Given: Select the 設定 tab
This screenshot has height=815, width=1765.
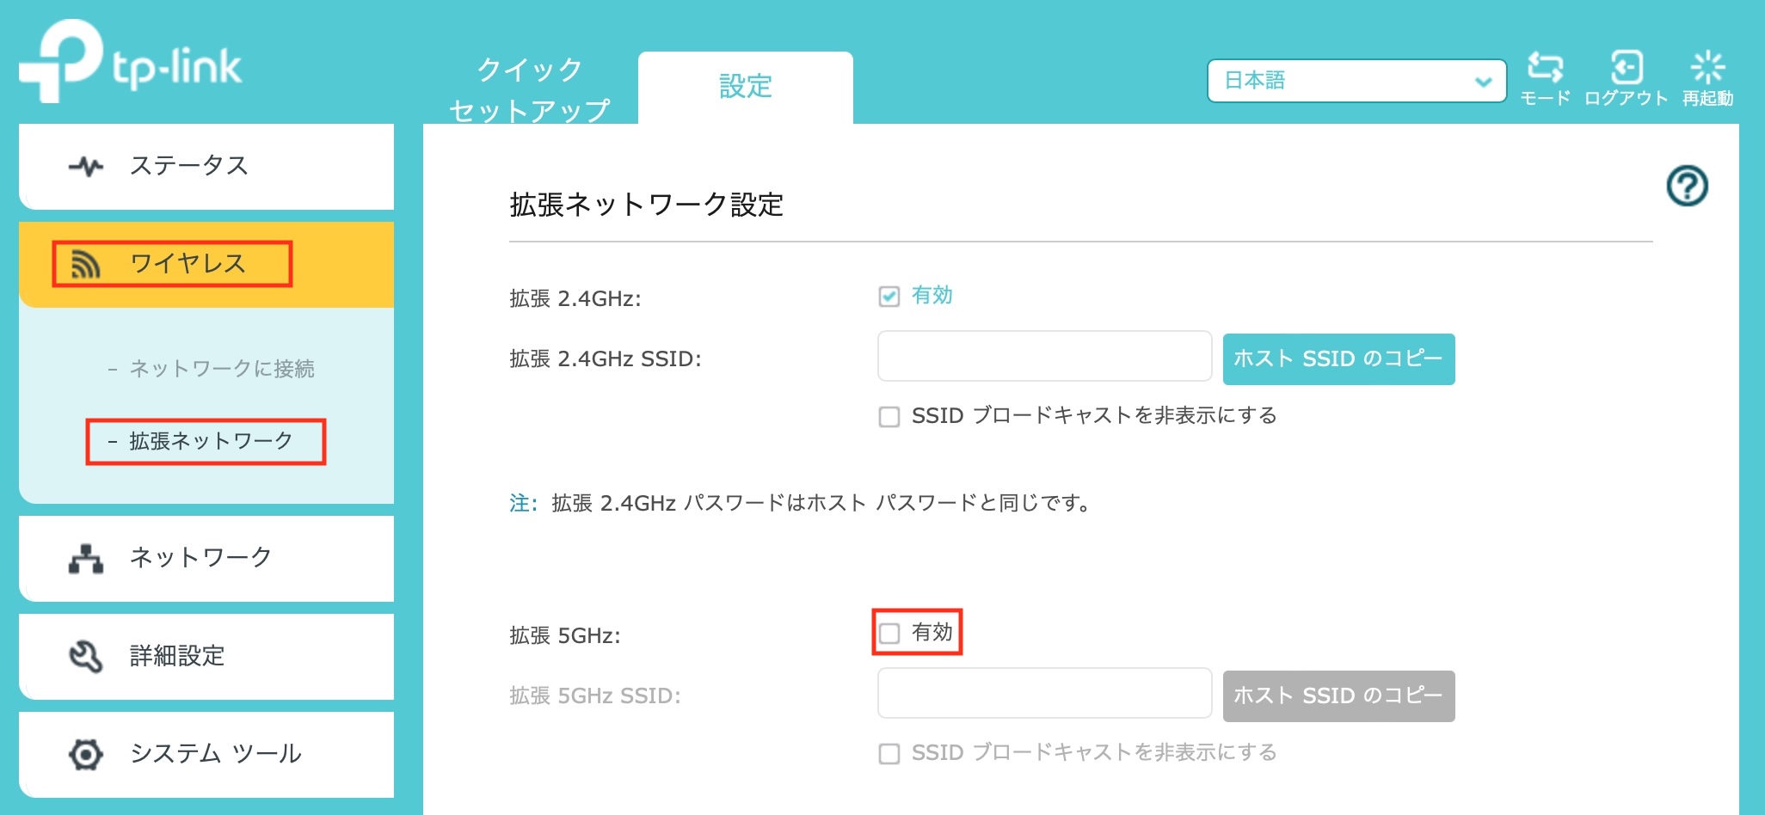Looking at the screenshot, I should coord(745,88).
